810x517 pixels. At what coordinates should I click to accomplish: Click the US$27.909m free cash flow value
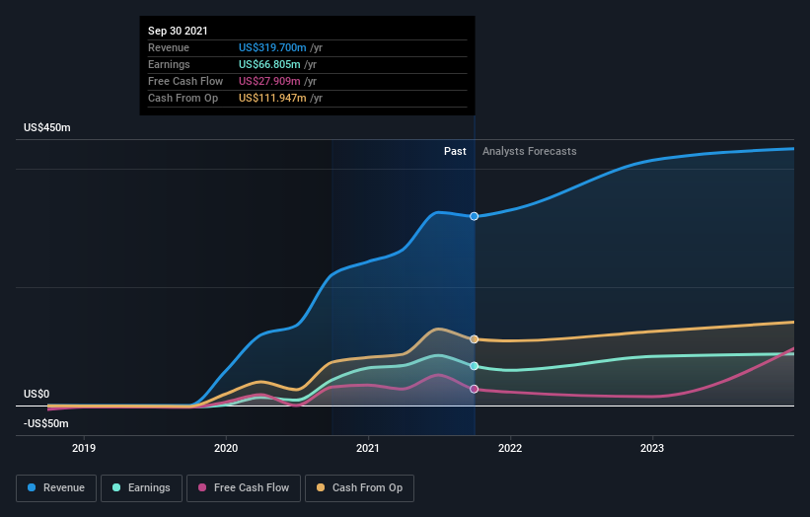tap(269, 81)
